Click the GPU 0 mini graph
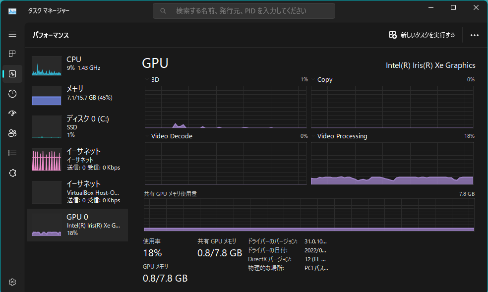This screenshot has height=292, width=488. coord(47,225)
